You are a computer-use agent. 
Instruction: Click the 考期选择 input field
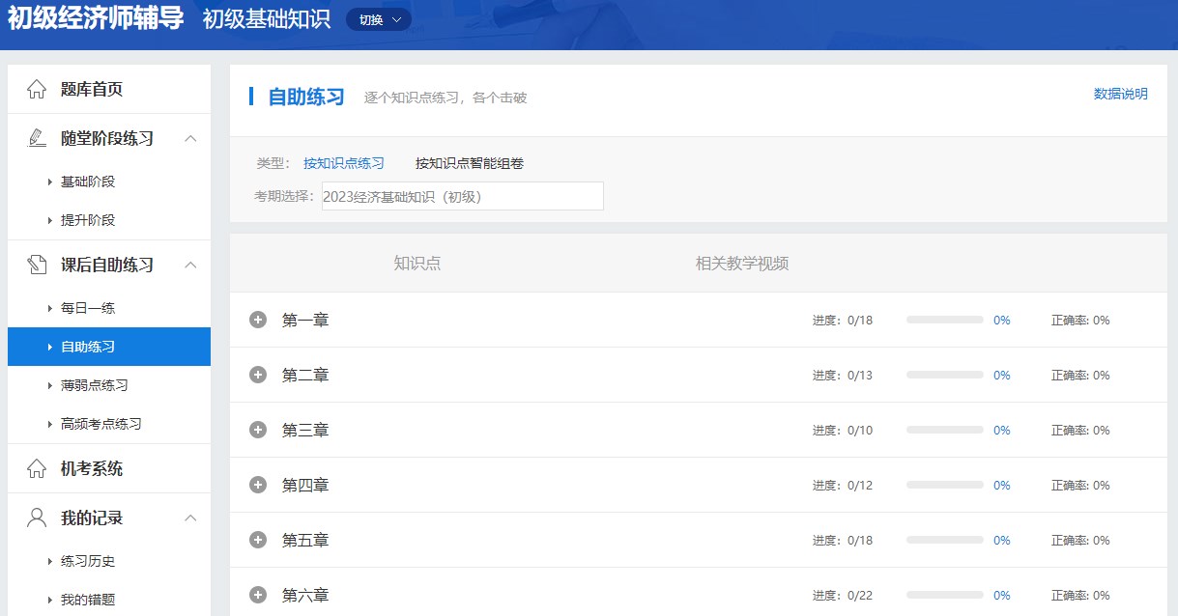pyautogui.click(x=462, y=196)
